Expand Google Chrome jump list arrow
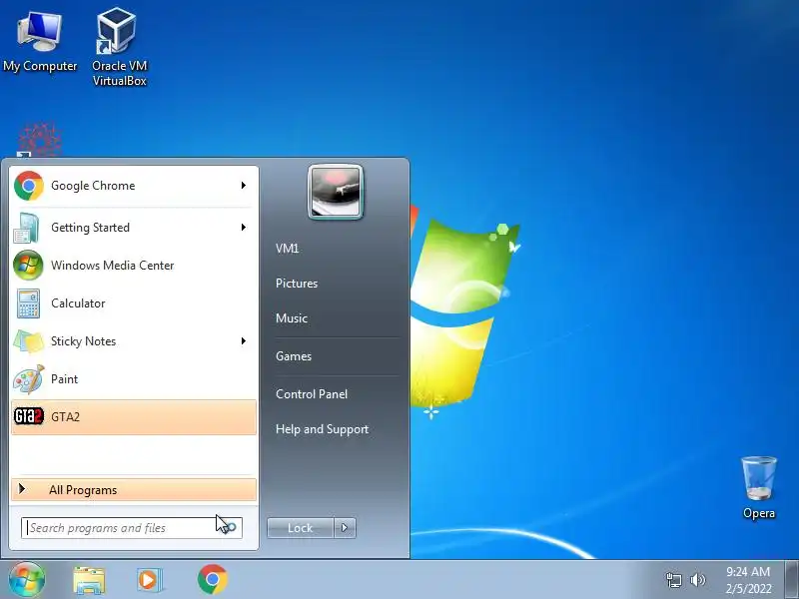The image size is (799, 599). 244,186
